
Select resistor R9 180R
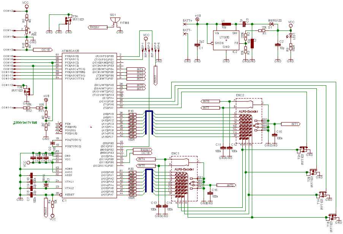291,47
